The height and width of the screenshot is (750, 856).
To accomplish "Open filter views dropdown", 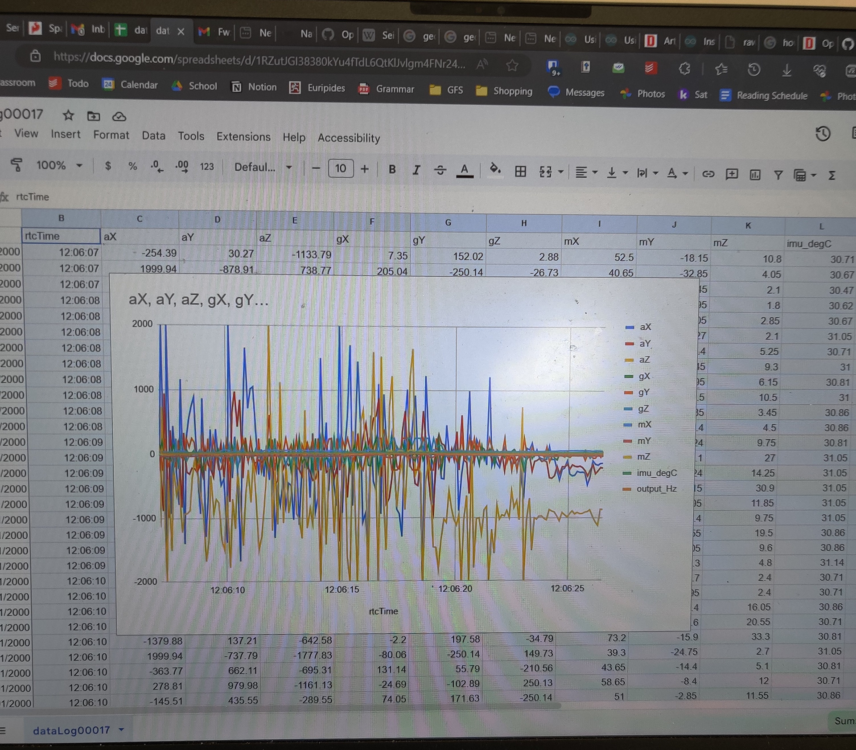I will 805,176.
